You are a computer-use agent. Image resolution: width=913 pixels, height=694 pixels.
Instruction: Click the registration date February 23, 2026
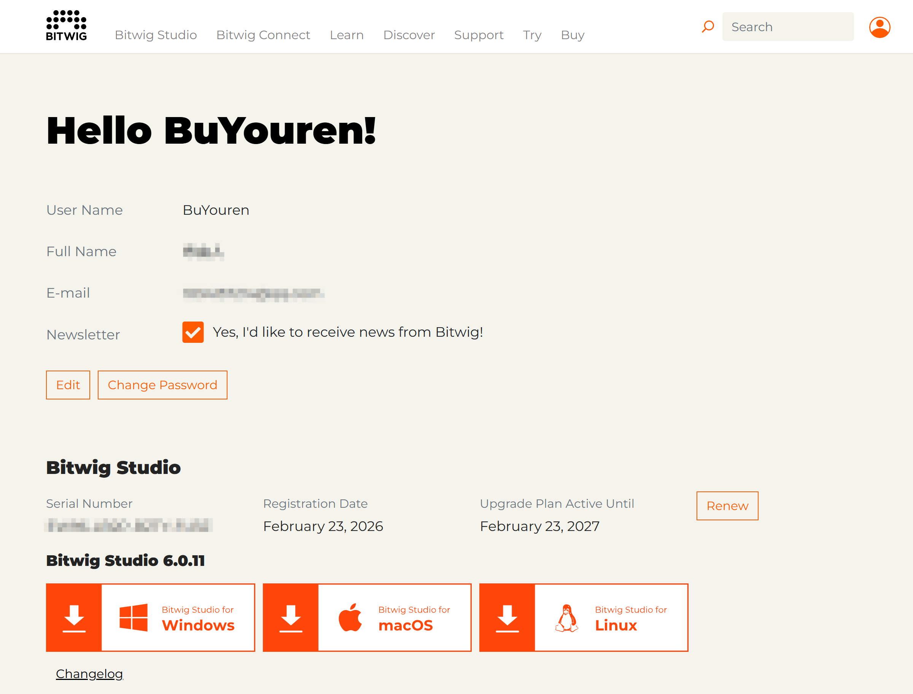click(323, 526)
